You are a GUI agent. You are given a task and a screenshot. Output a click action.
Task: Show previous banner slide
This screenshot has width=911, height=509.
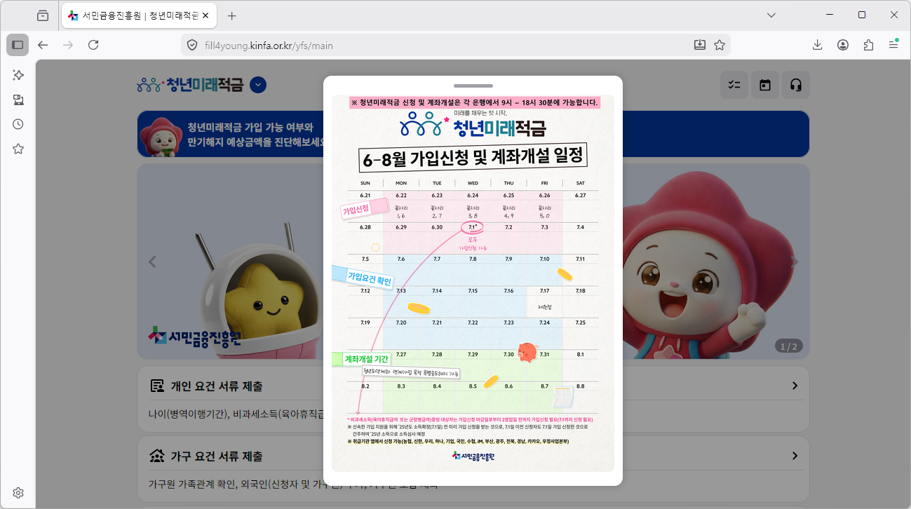click(152, 262)
